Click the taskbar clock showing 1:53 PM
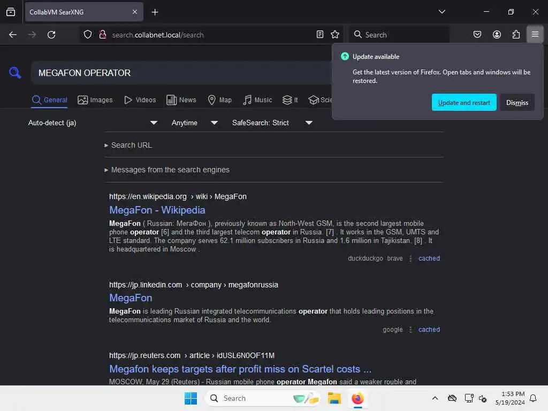This screenshot has width=548, height=411. [x=510, y=398]
